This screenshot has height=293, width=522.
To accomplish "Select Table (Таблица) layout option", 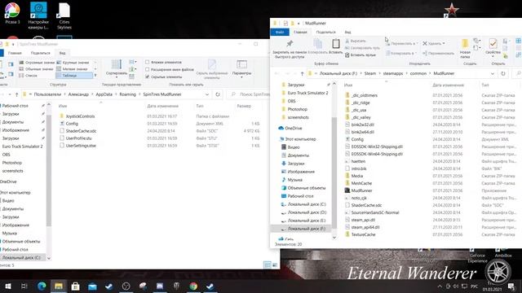I will [74, 76].
